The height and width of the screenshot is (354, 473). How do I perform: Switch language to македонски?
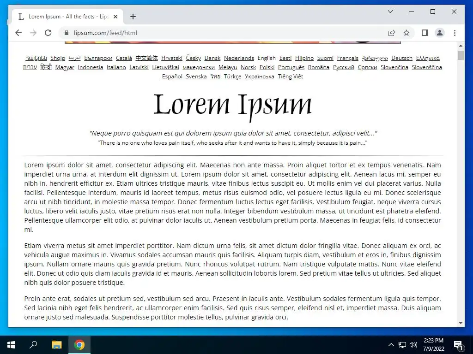point(199,67)
